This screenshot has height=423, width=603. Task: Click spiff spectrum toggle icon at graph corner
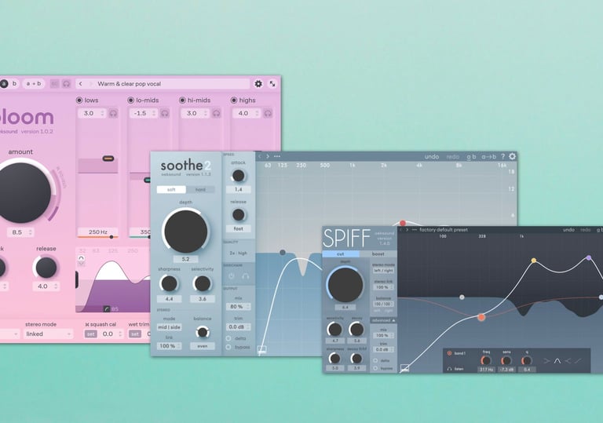click(404, 368)
